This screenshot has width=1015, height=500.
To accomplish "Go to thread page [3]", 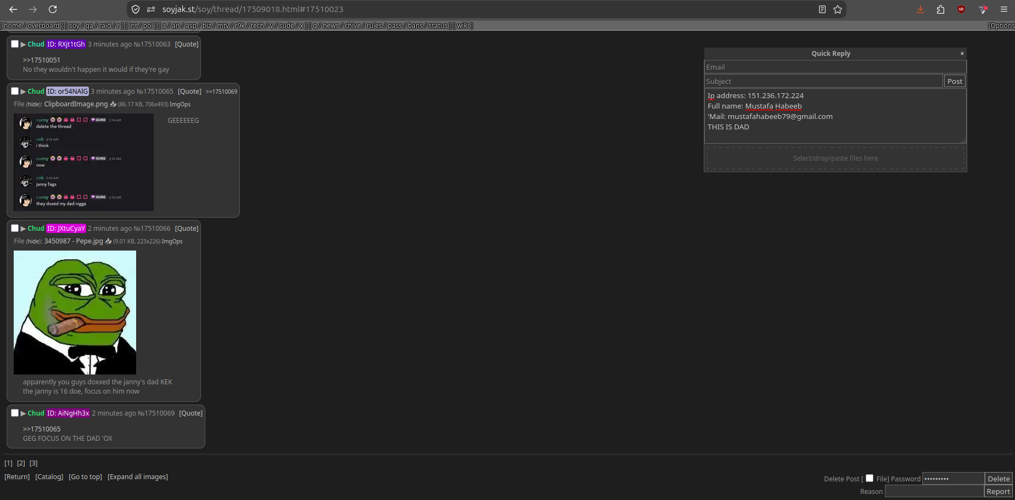I will pyautogui.click(x=33, y=463).
